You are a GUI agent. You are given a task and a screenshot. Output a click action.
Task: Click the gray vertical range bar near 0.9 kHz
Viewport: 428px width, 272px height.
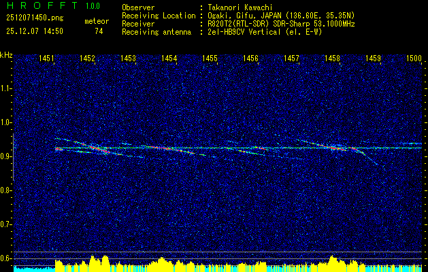coord(13,157)
